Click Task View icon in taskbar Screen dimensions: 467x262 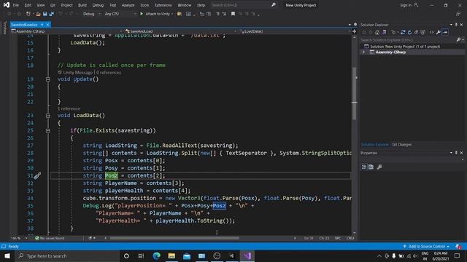coord(141,255)
